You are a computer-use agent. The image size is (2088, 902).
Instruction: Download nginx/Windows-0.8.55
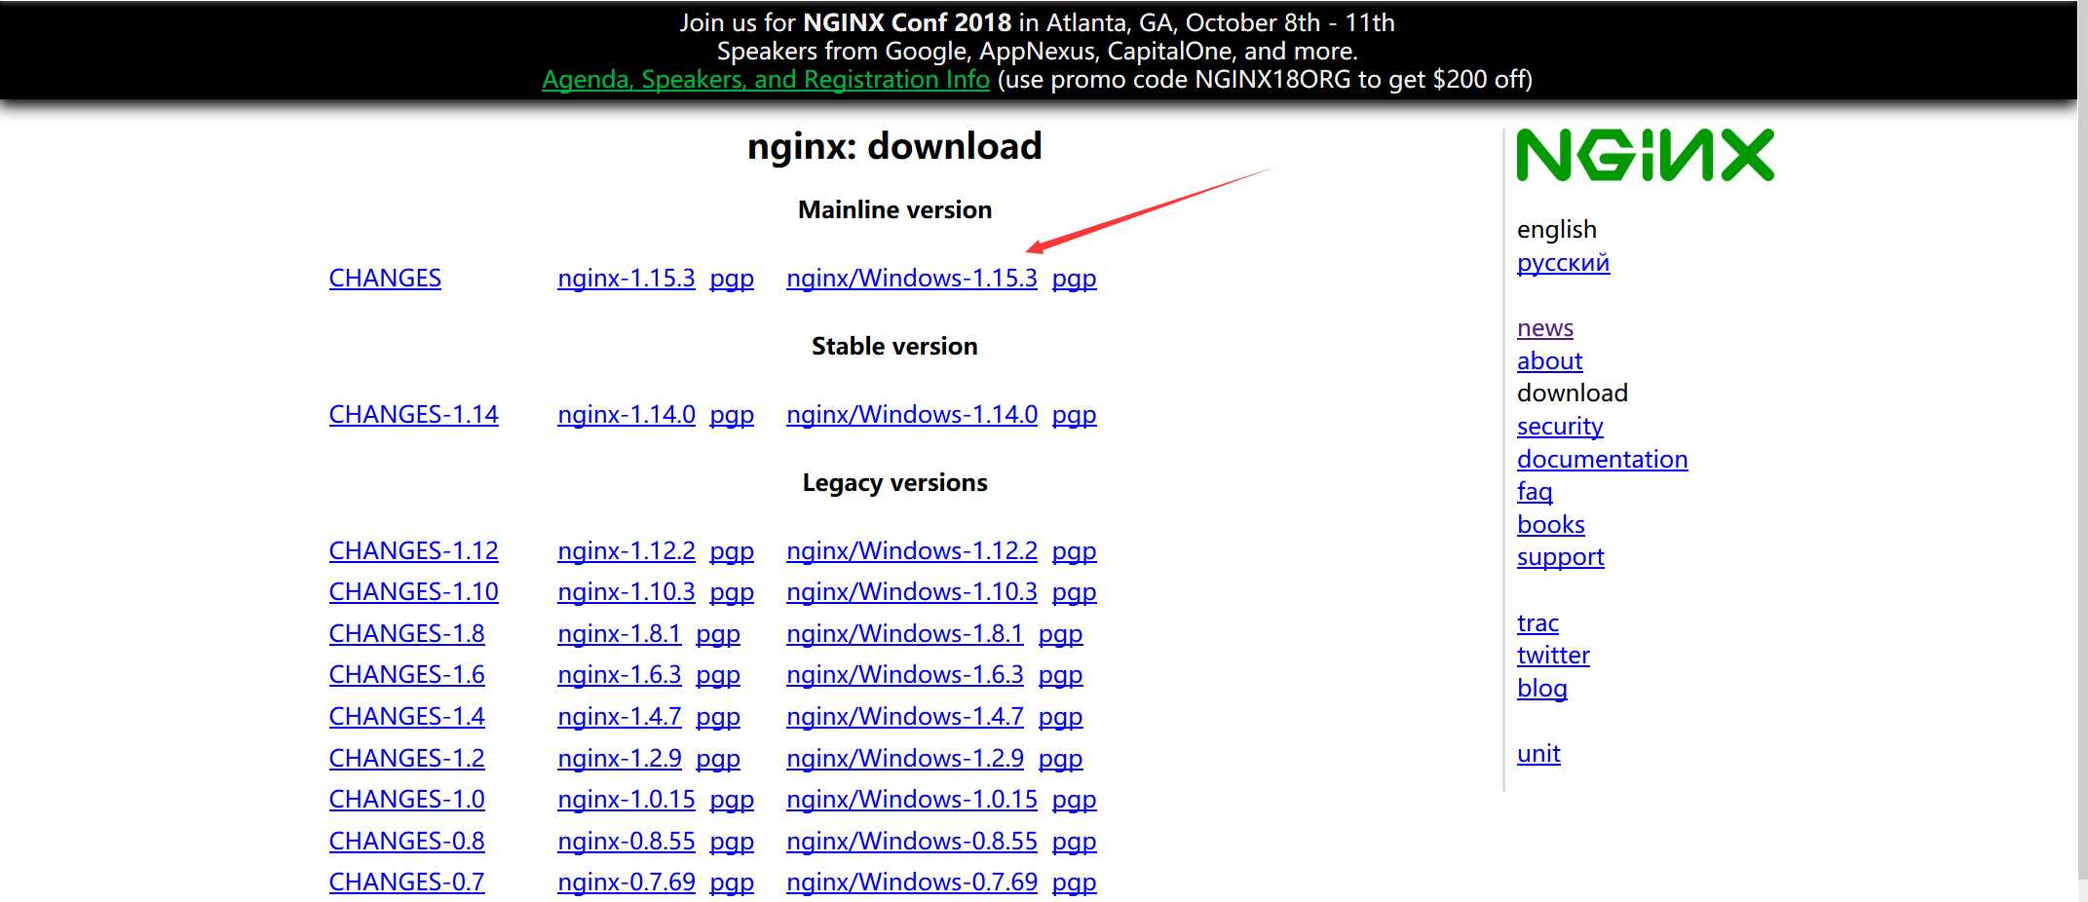click(912, 842)
